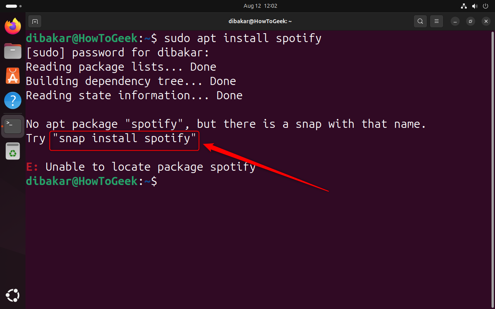Image resolution: width=495 pixels, height=309 pixels.
Task: Close the terminal window
Action: coord(485,21)
